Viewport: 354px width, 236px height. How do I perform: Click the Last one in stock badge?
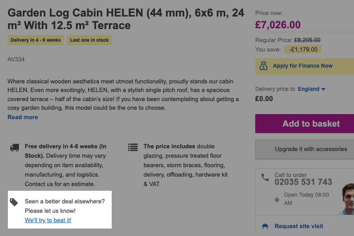[x=89, y=40]
